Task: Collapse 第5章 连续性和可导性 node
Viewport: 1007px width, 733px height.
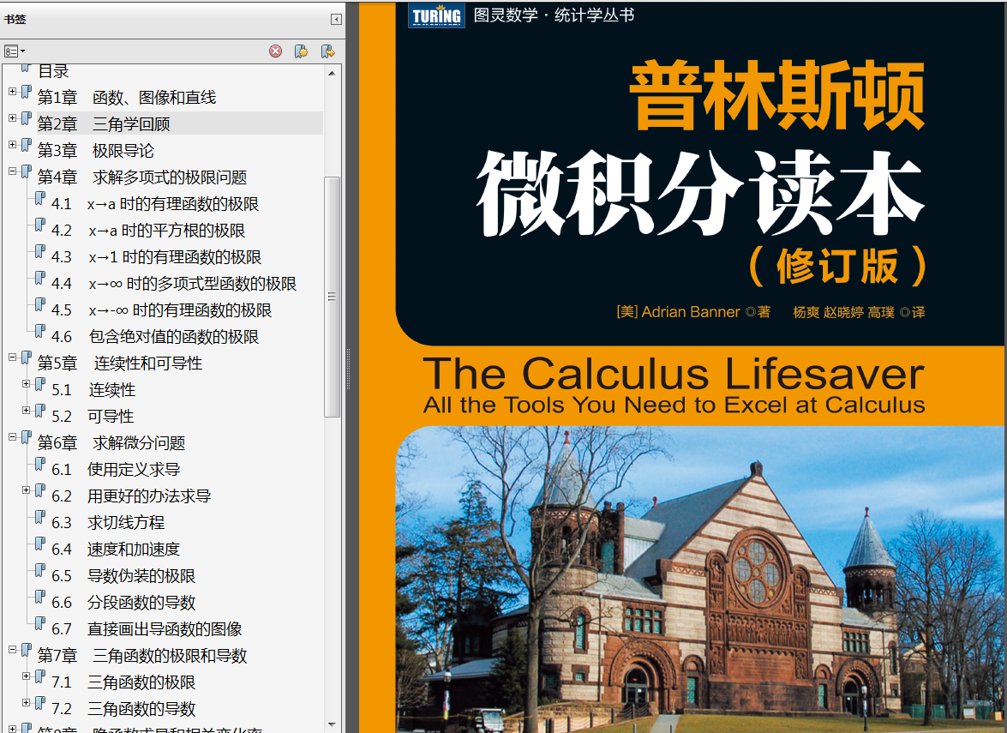Action: coord(12,357)
